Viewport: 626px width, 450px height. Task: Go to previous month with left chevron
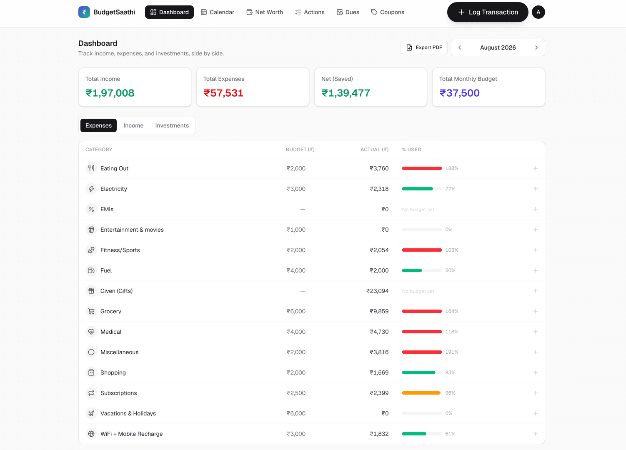point(460,47)
